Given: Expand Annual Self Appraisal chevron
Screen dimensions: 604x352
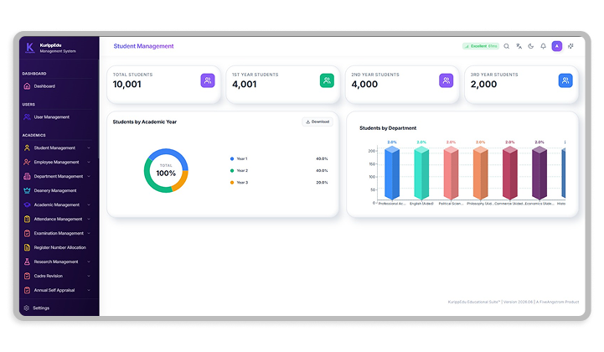Looking at the screenshot, I should pos(89,290).
